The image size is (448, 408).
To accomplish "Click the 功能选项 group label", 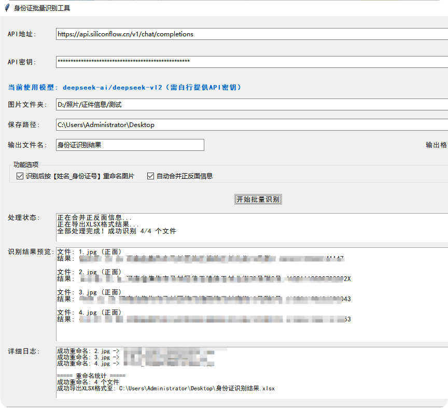I will coord(26,164).
